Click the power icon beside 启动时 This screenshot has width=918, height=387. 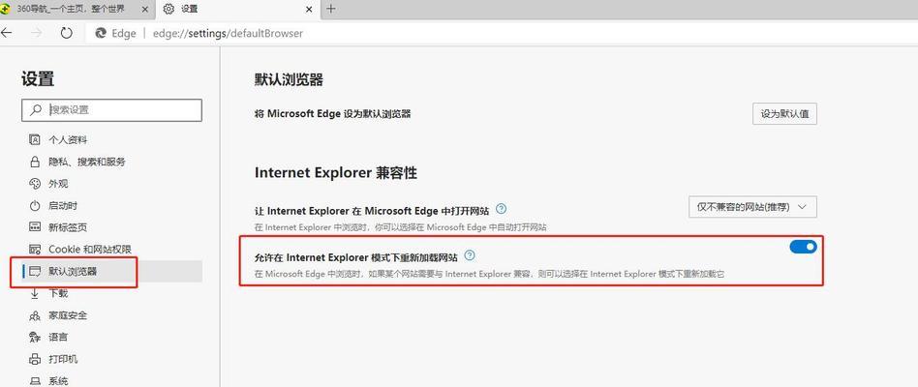[35, 206]
